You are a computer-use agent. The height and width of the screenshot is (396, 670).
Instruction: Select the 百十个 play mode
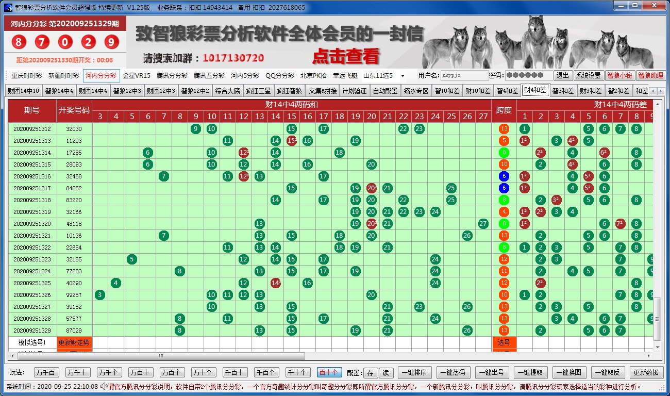pos(328,372)
